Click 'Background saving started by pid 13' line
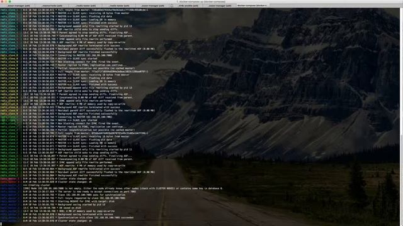Screen dimensions: 403x226 pos(64,205)
